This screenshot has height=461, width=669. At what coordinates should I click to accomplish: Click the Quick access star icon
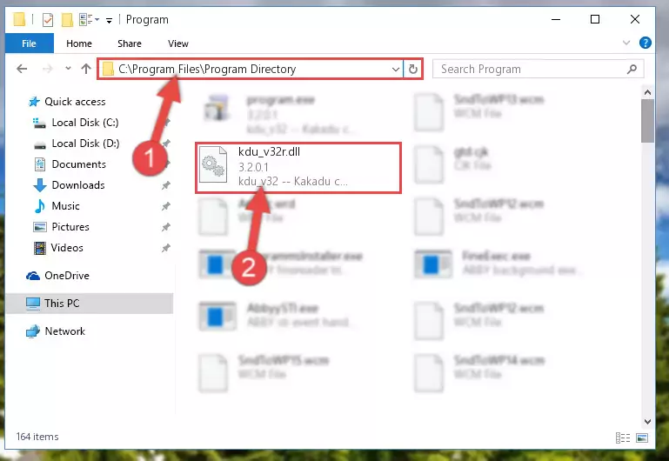(x=34, y=102)
